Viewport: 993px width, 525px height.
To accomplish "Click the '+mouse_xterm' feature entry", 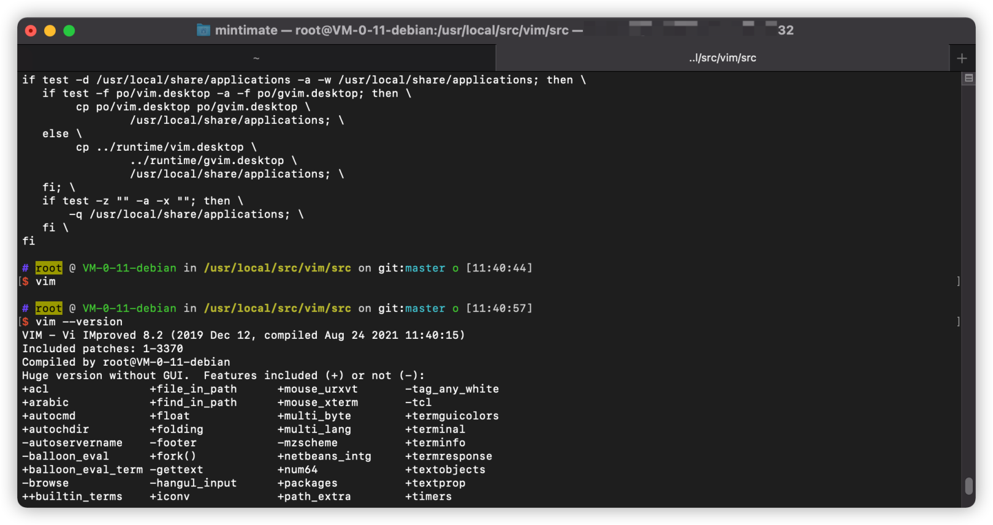I will [318, 402].
